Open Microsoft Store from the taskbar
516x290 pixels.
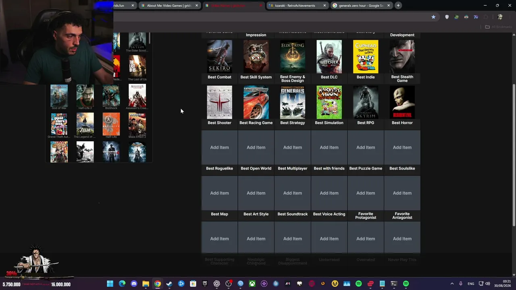click(193, 284)
